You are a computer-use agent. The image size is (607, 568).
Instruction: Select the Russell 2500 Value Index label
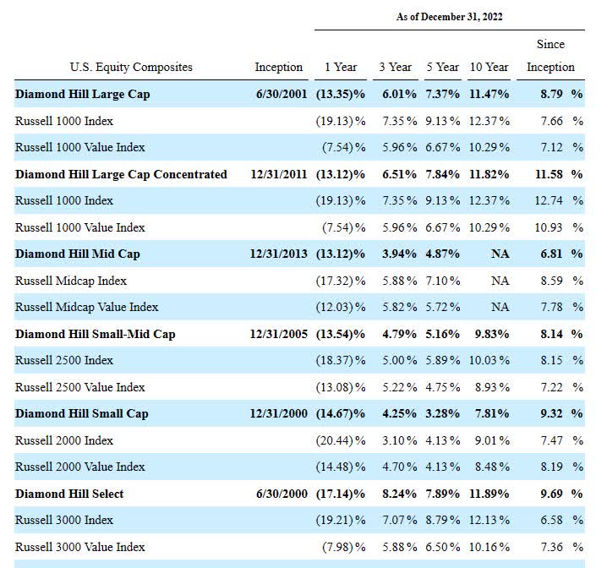(80, 387)
